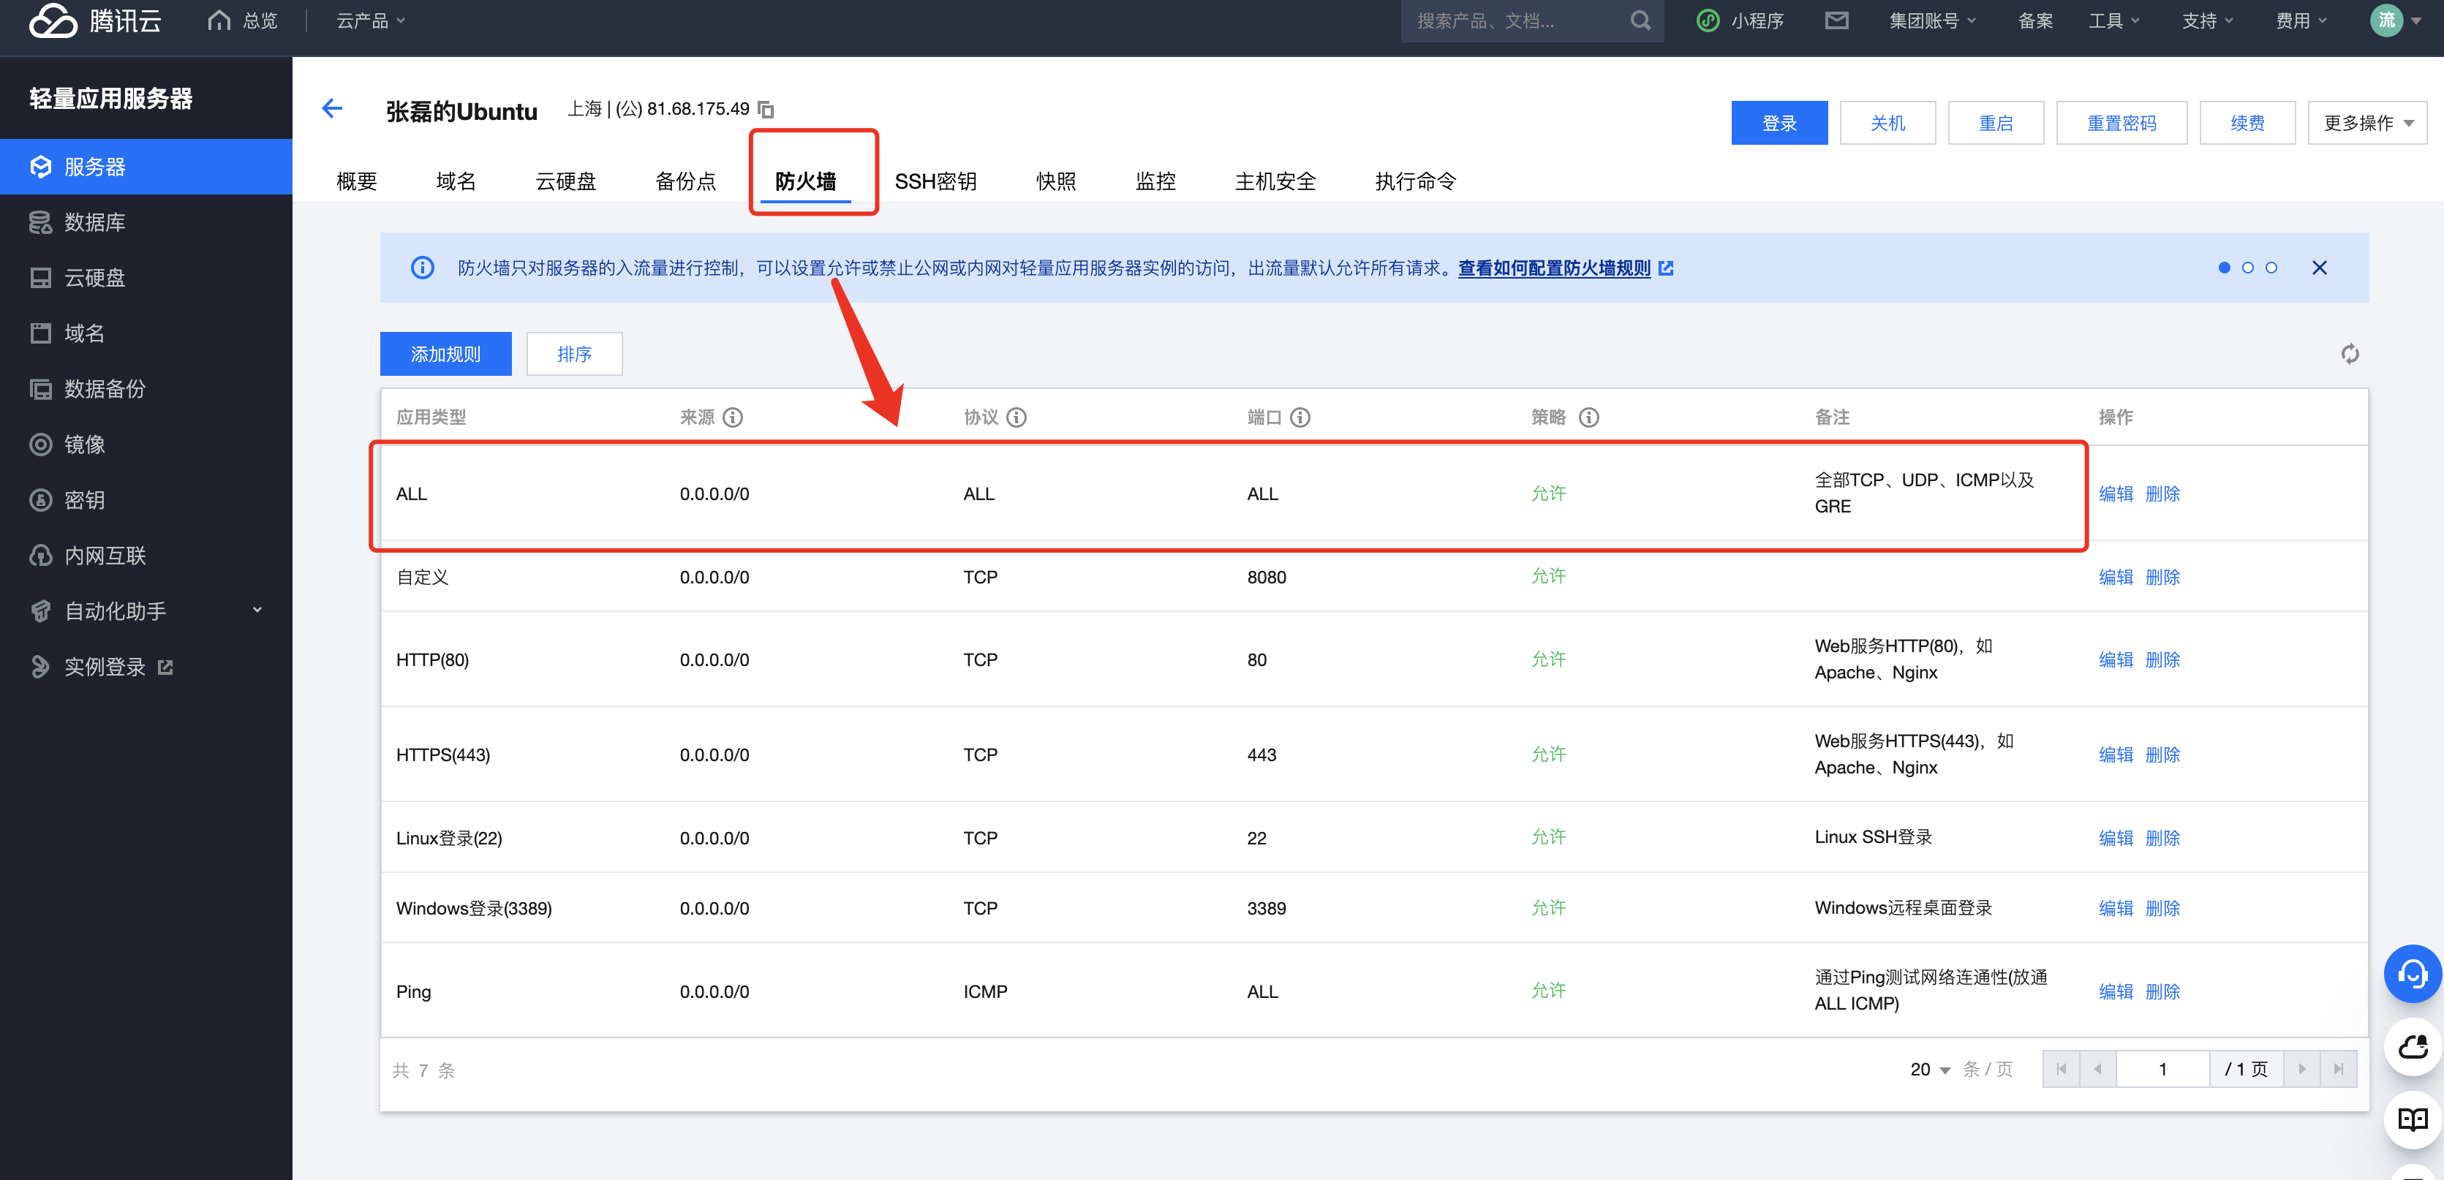The height and width of the screenshot is (1180, 2444).
Task: Click the 来源 info icon
Action: (x=733, y=417)
